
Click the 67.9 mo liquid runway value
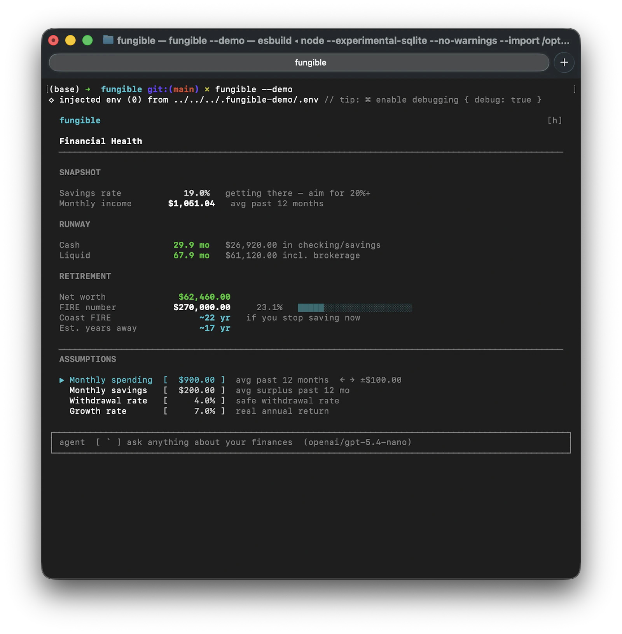point(191,255)
